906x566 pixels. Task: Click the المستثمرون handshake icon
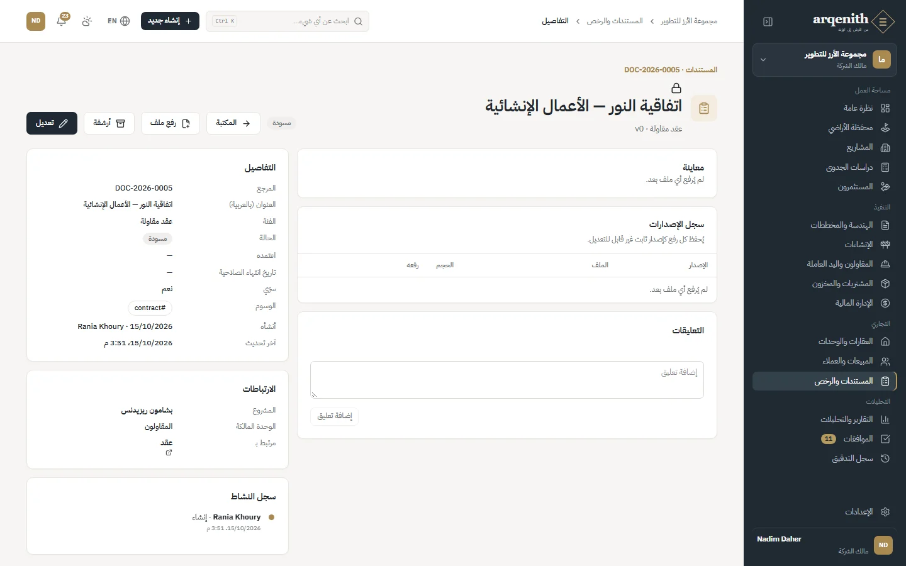pyautogui.click(x=885, y=187)
